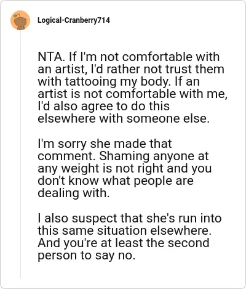Select the first paragraph about tattooing my body
The height and width of the screenshot is (289, 246).
click(x=133, y=88)
